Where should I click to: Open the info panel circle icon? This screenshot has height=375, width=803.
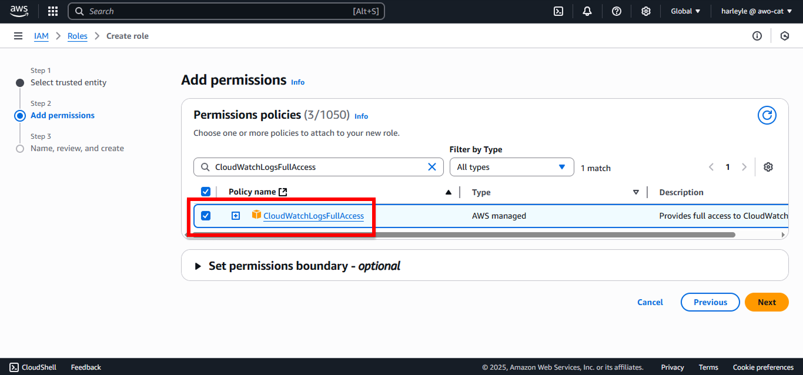pyautogui.click(x=757, y=36)
